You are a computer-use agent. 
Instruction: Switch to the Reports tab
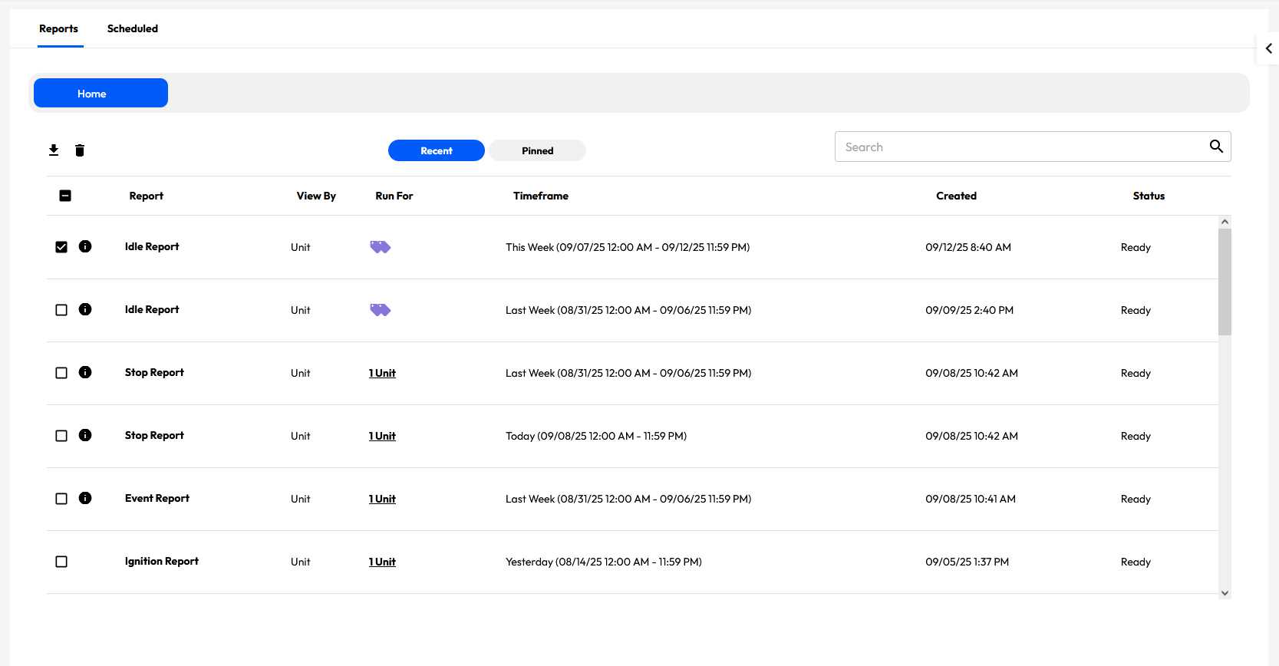(59, 28)
